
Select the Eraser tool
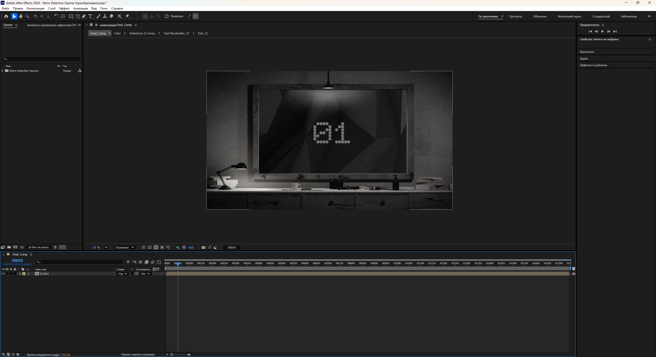tap(111, 16)
